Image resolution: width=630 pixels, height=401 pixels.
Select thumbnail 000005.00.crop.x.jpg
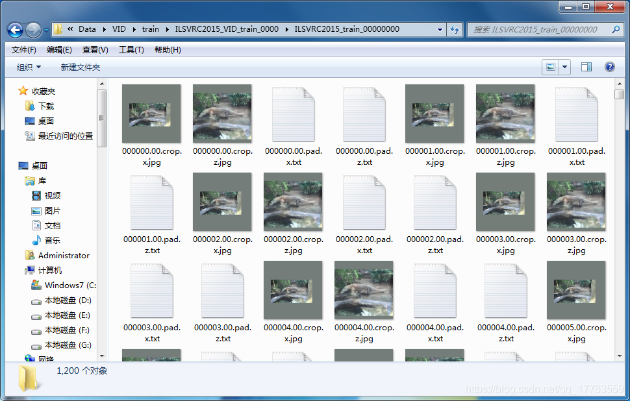pos(576,290)
